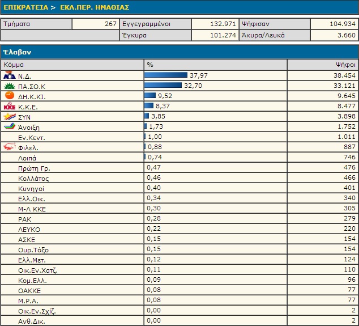The image size is (359, 326).
Task: Select the Εγγεγραμμένοι value 132.971
Action: (223, 24)
